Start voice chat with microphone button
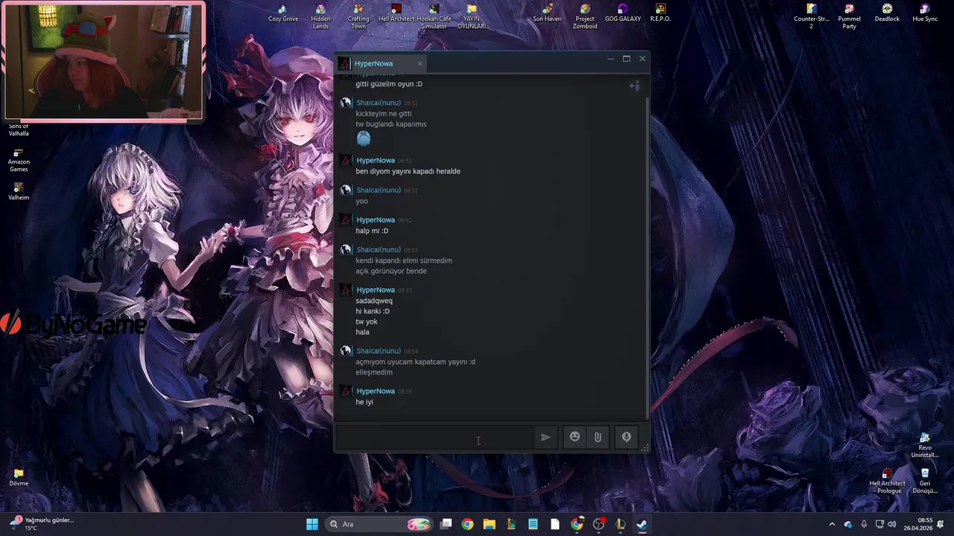This screenshot has width=954, height=536. (x=627, y=437)
